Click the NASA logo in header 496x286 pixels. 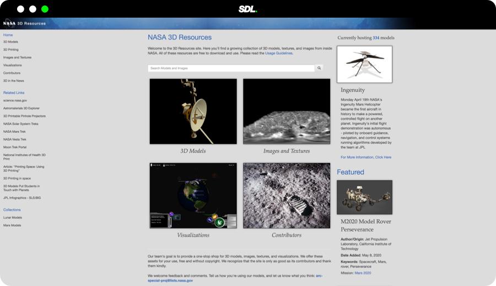(x=9, y=23)
